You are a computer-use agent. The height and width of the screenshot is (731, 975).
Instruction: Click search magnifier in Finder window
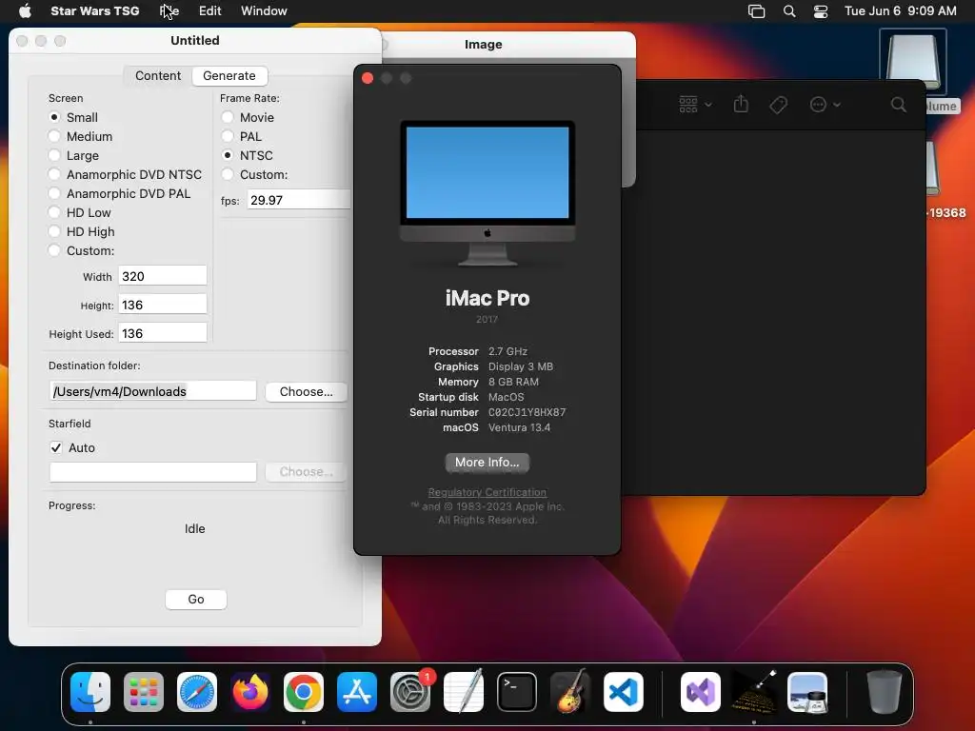click(x=899, y=105)
